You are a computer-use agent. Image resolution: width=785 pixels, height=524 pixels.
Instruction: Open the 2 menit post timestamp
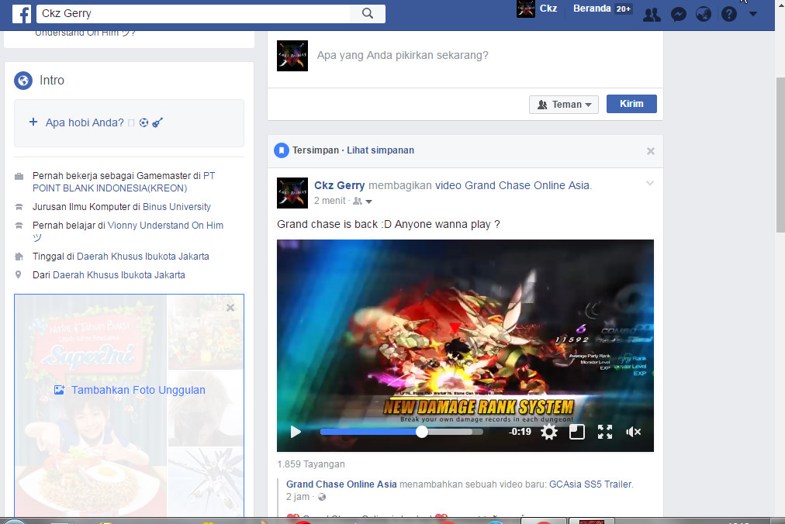point(330,201)
